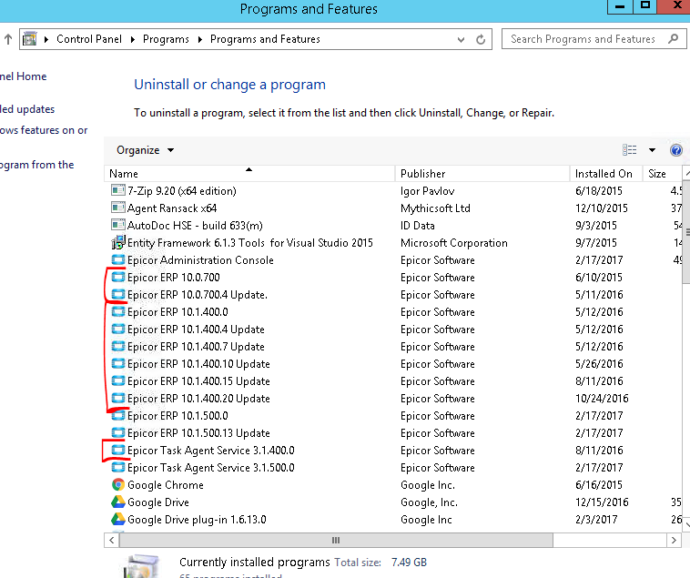
Task: Click the horizontal scrollbar right arrow
Action: point(674,540)
